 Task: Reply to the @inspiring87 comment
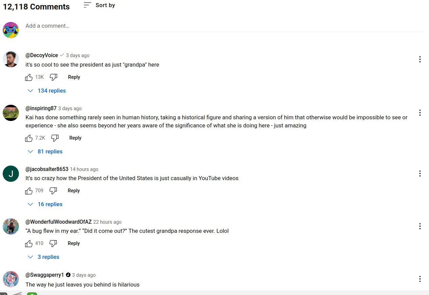75,138
